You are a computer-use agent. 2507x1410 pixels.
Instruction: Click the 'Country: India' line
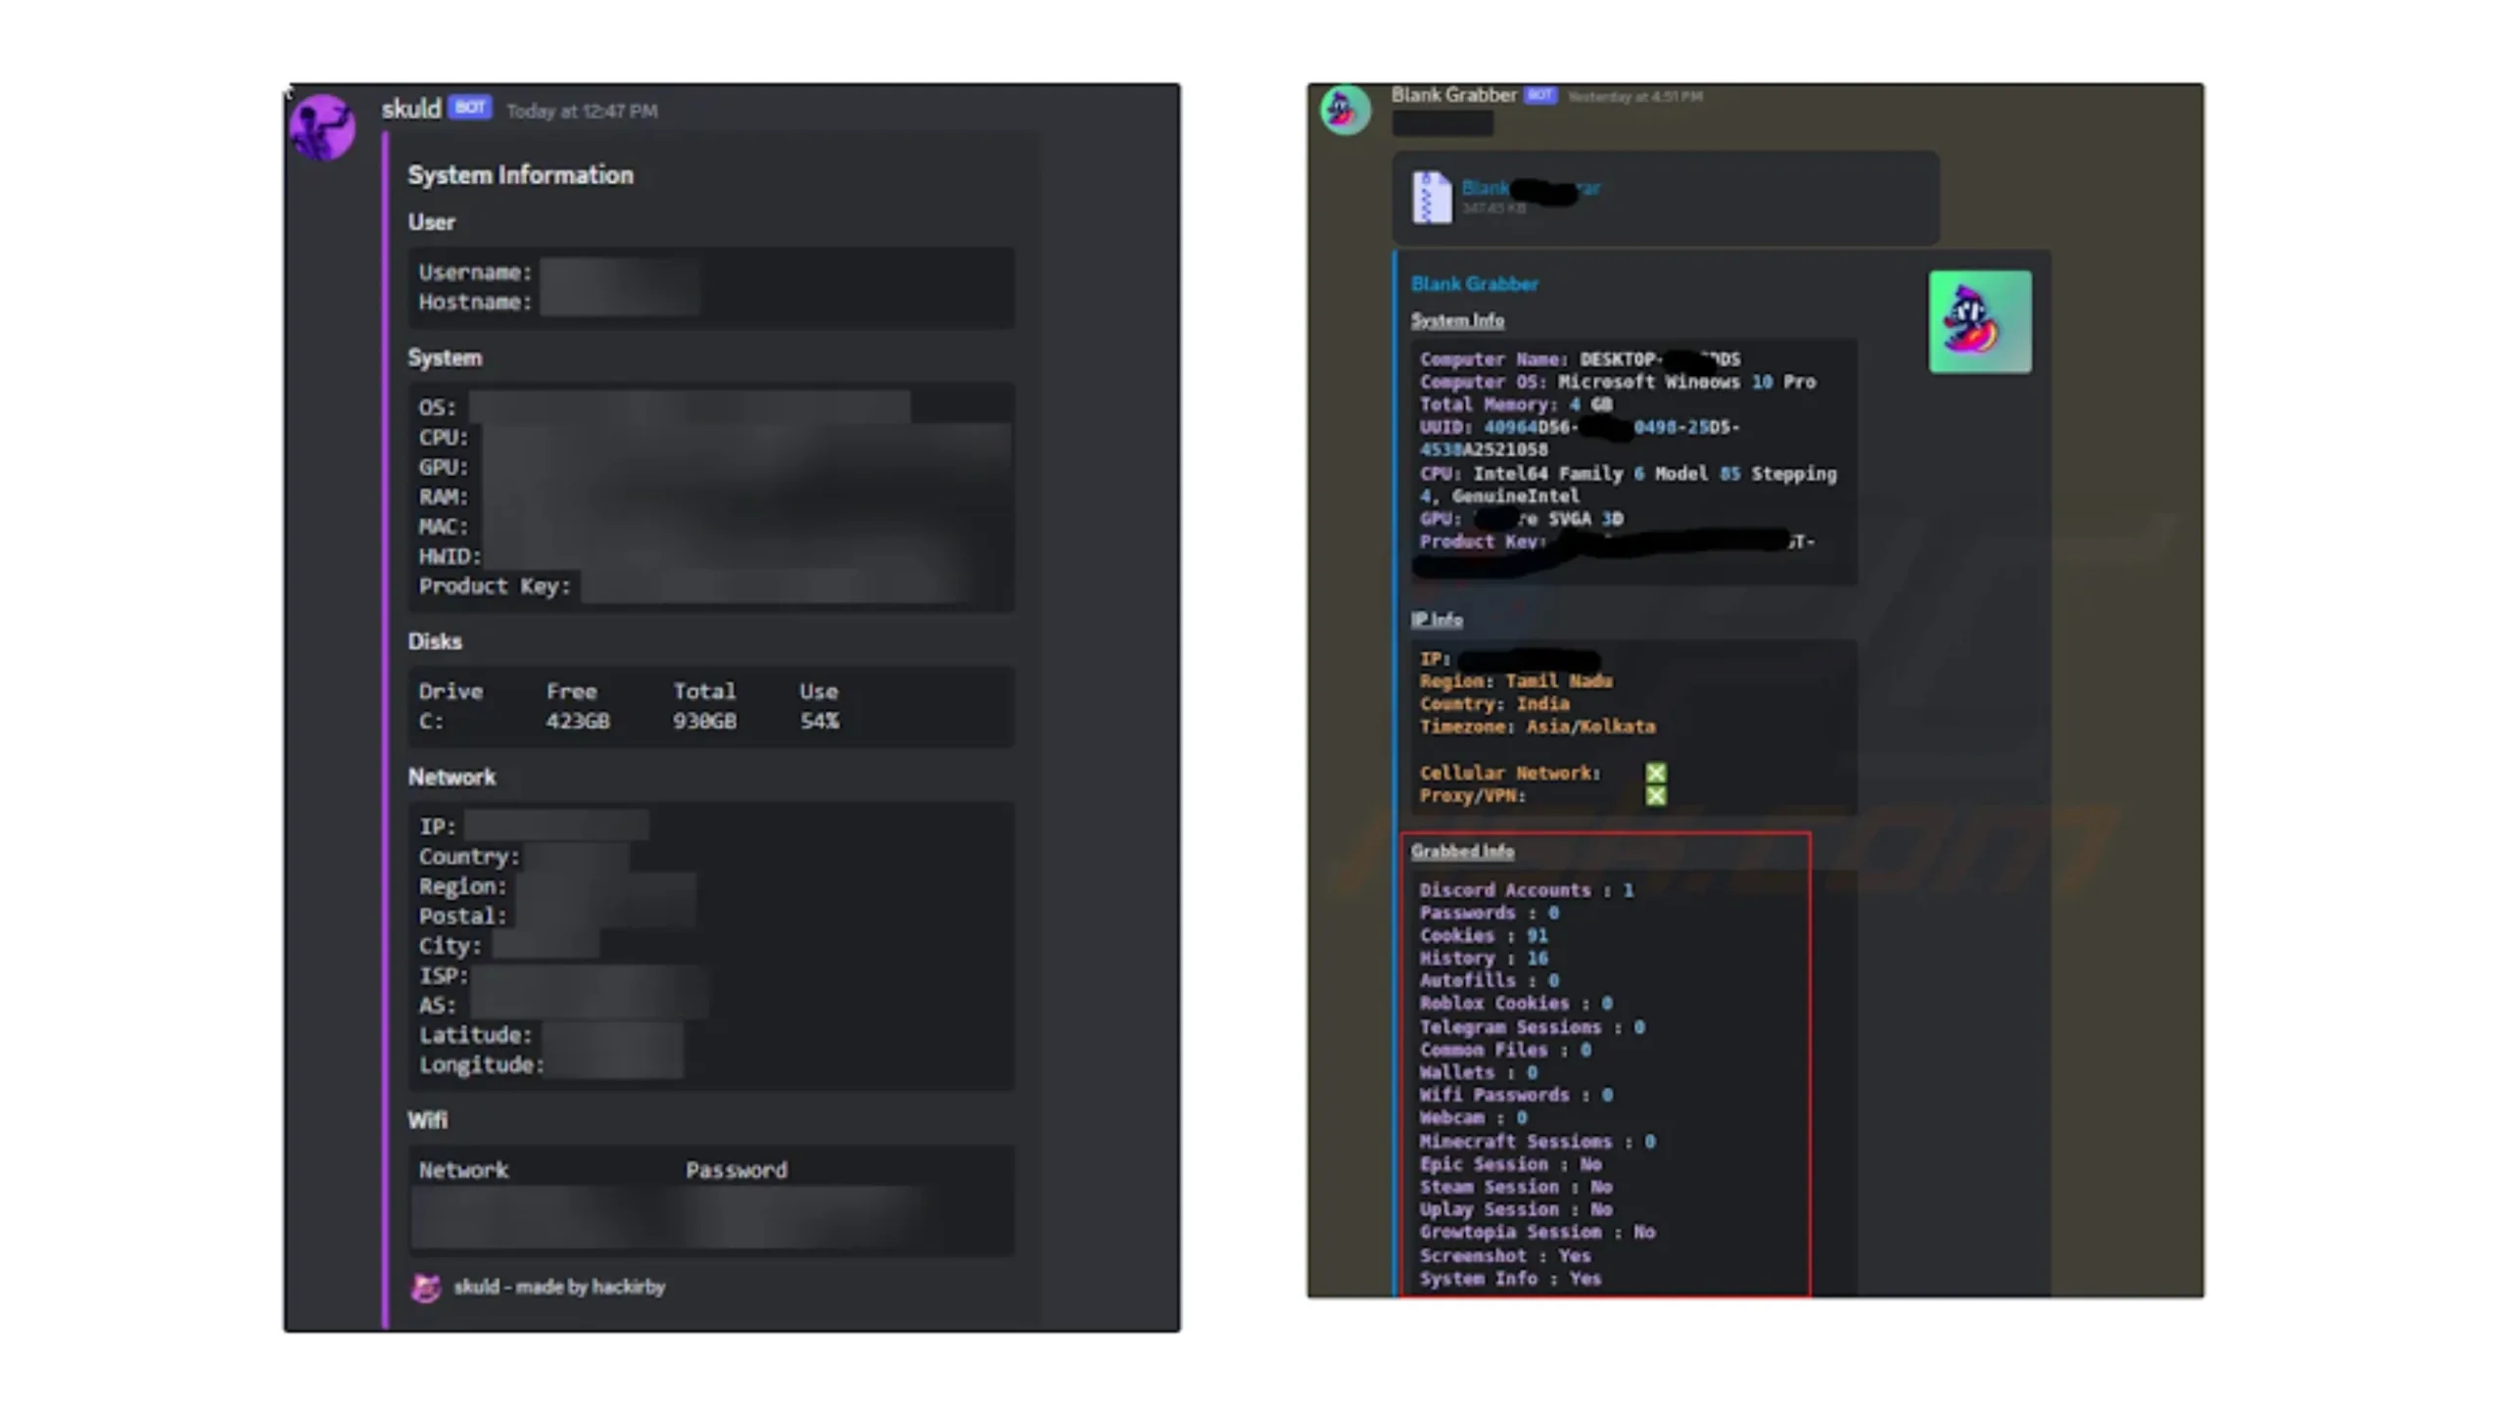tap(1494, 704)
